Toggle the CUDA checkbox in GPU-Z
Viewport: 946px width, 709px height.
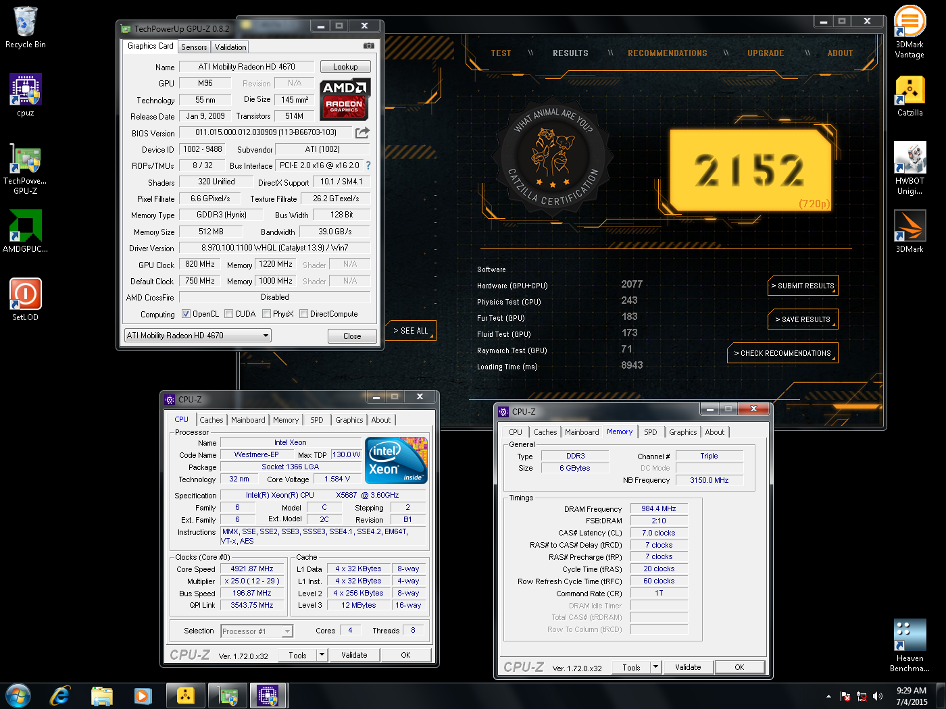click(229, 314)
